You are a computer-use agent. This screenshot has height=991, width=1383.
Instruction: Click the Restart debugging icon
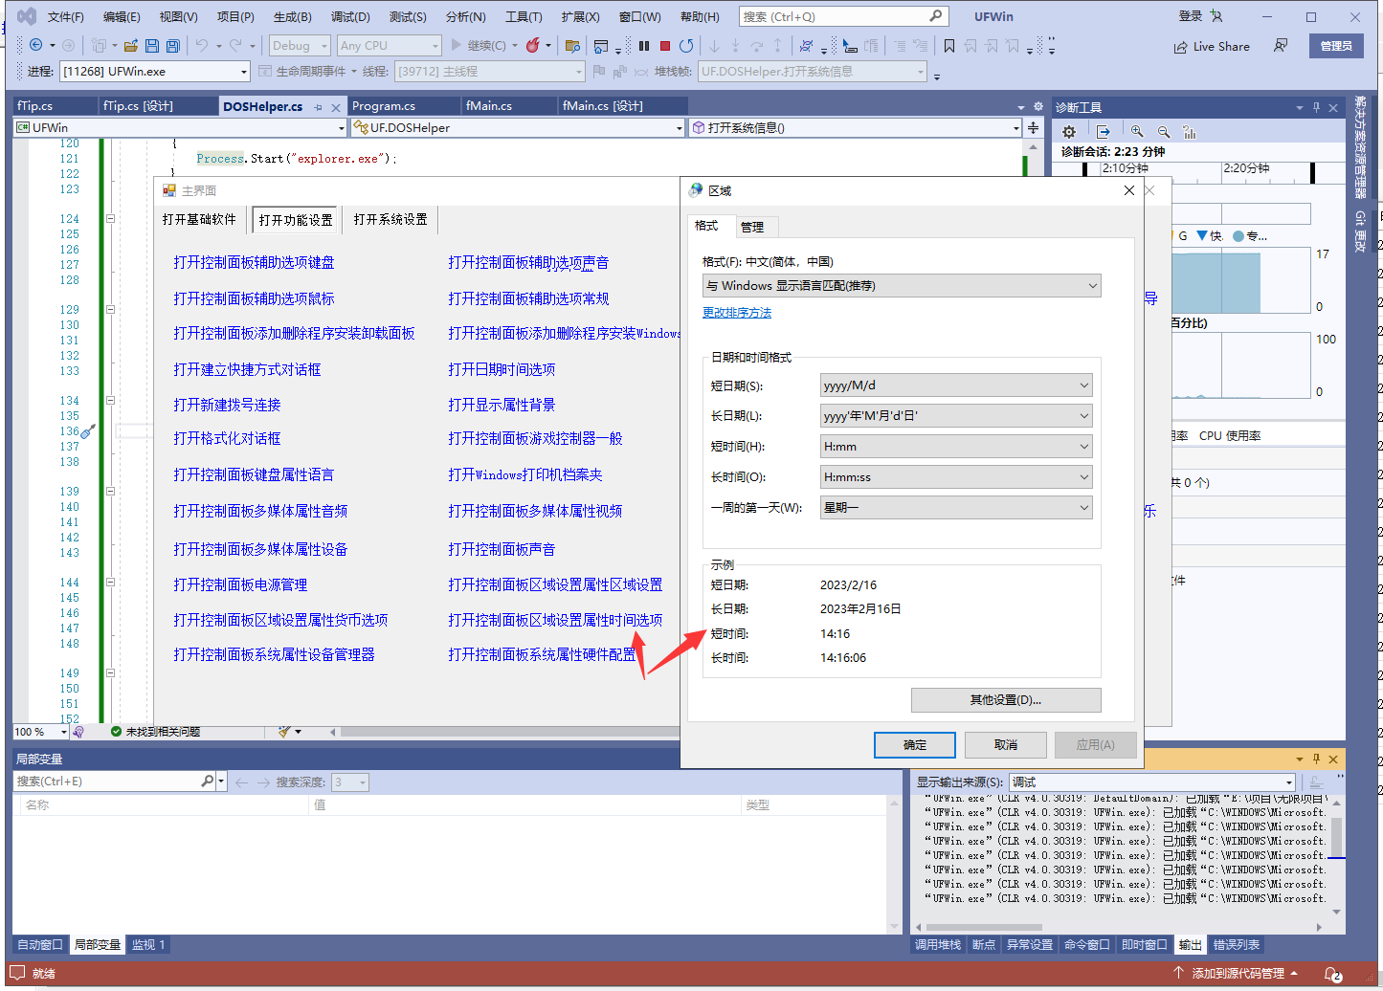click(x=686, y=45)
